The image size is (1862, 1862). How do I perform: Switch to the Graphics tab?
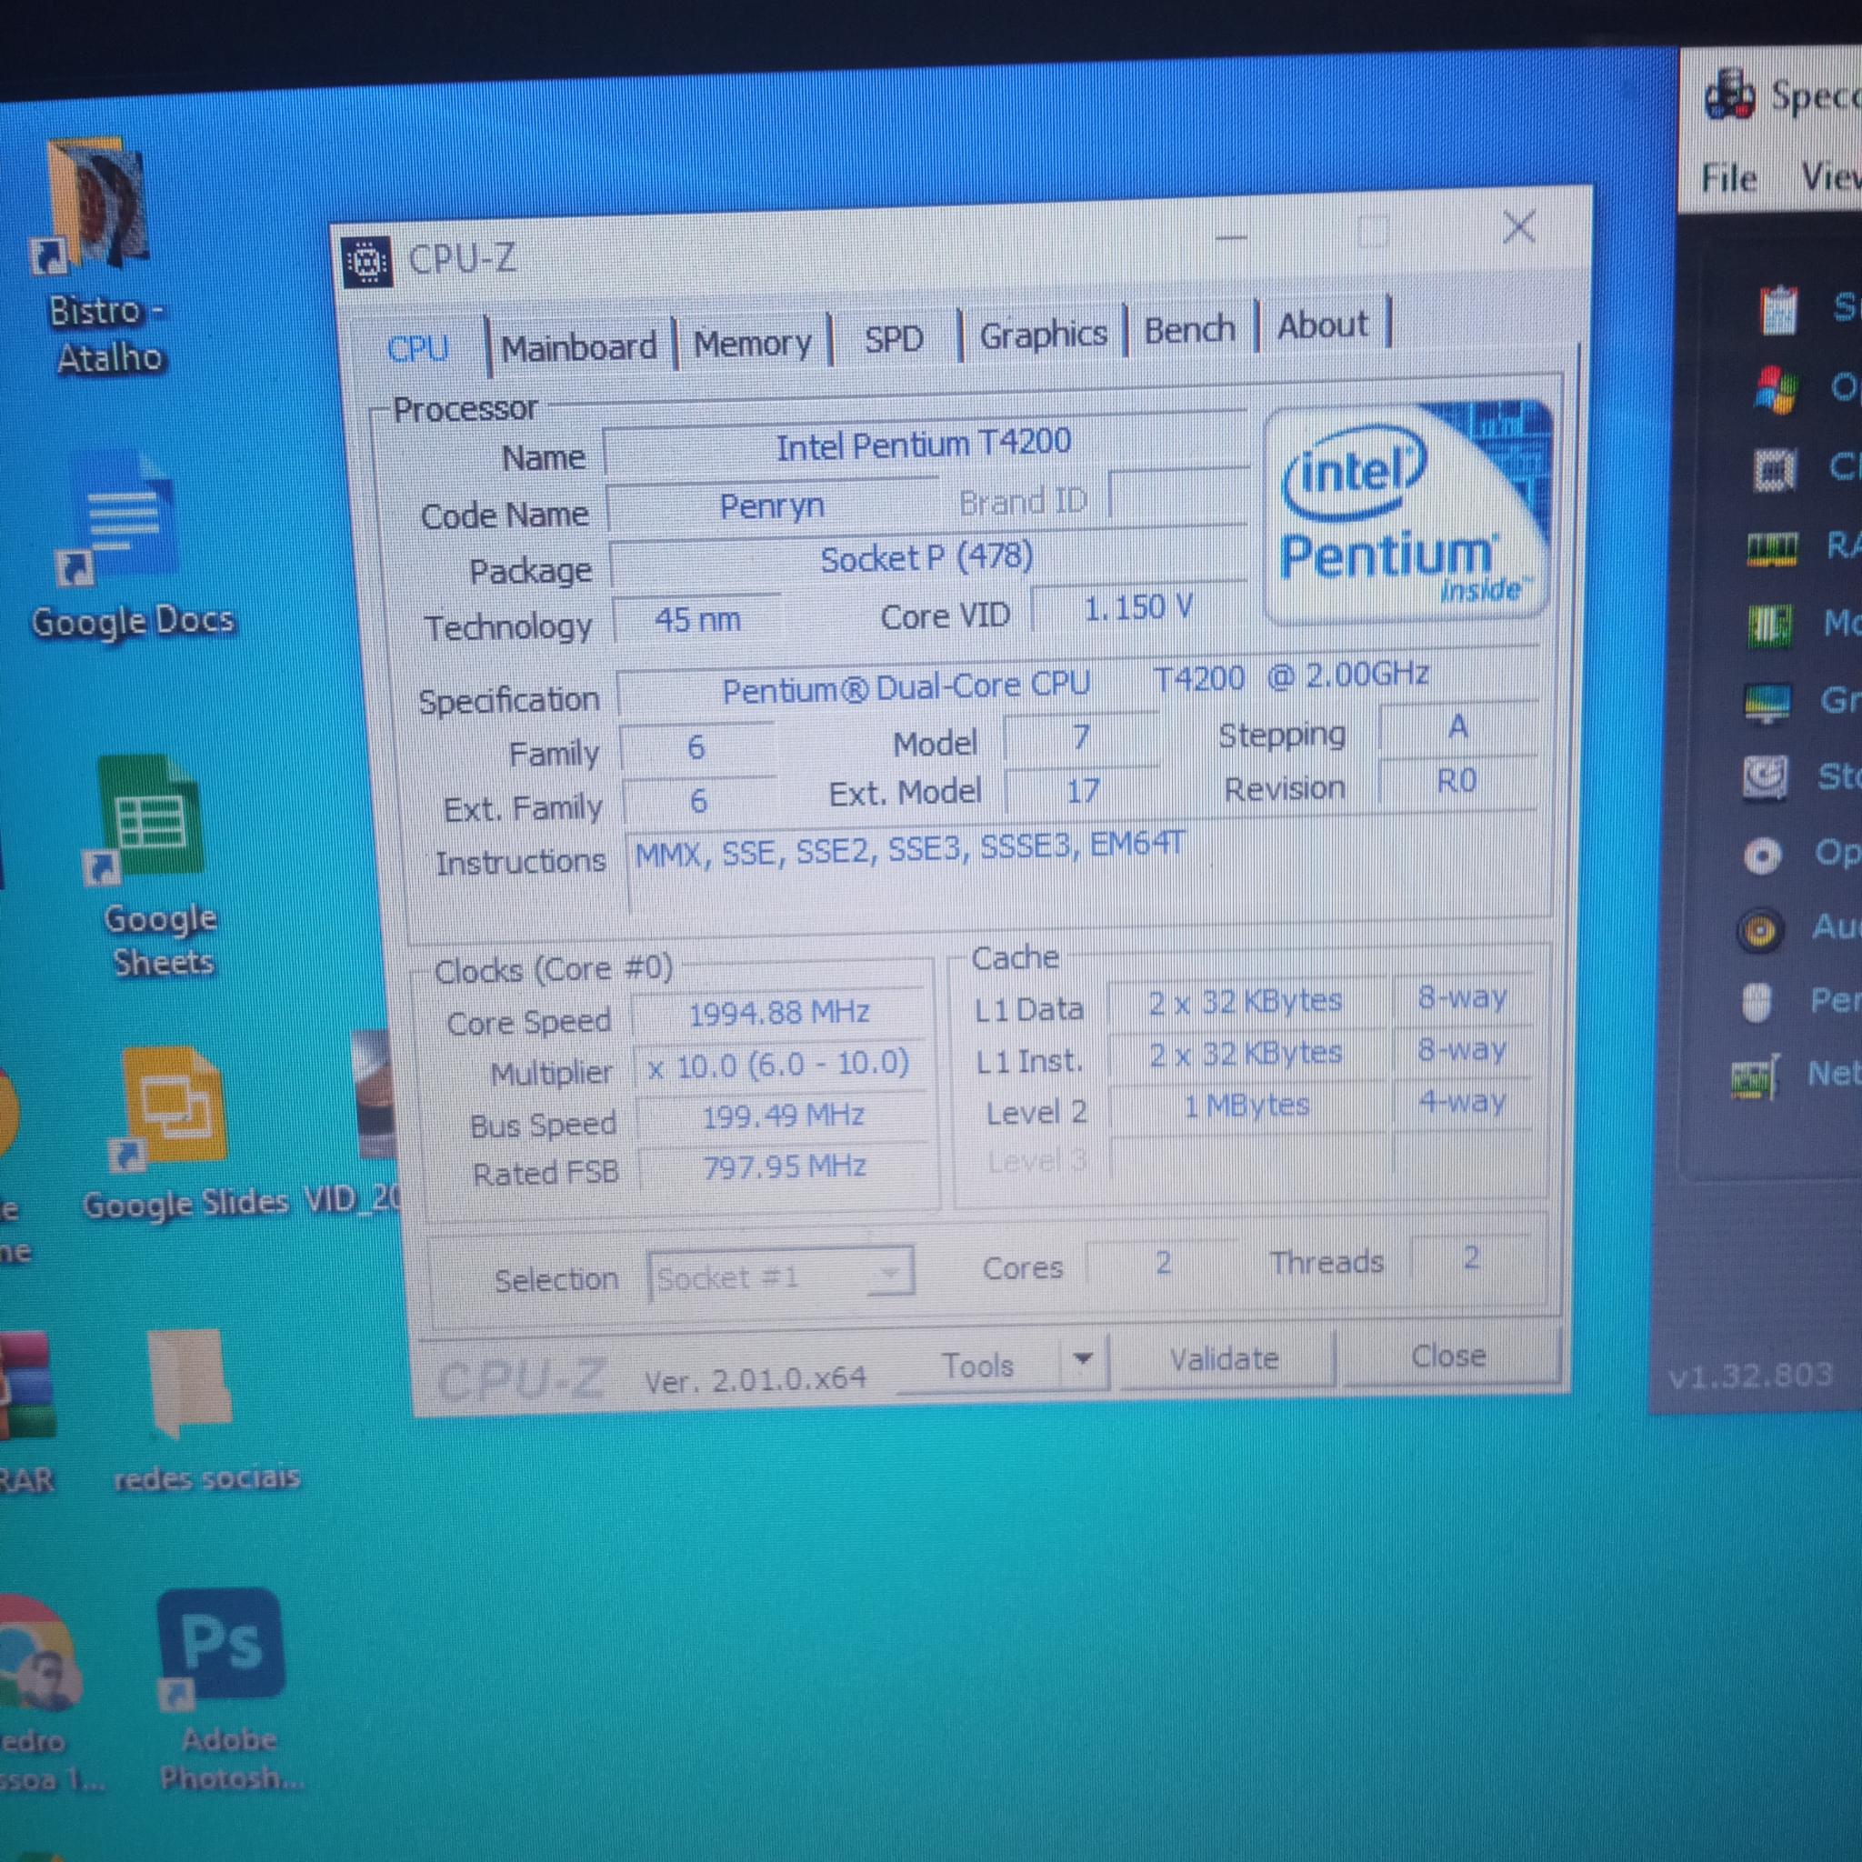pyautogui.click(x=1044, y=335)
